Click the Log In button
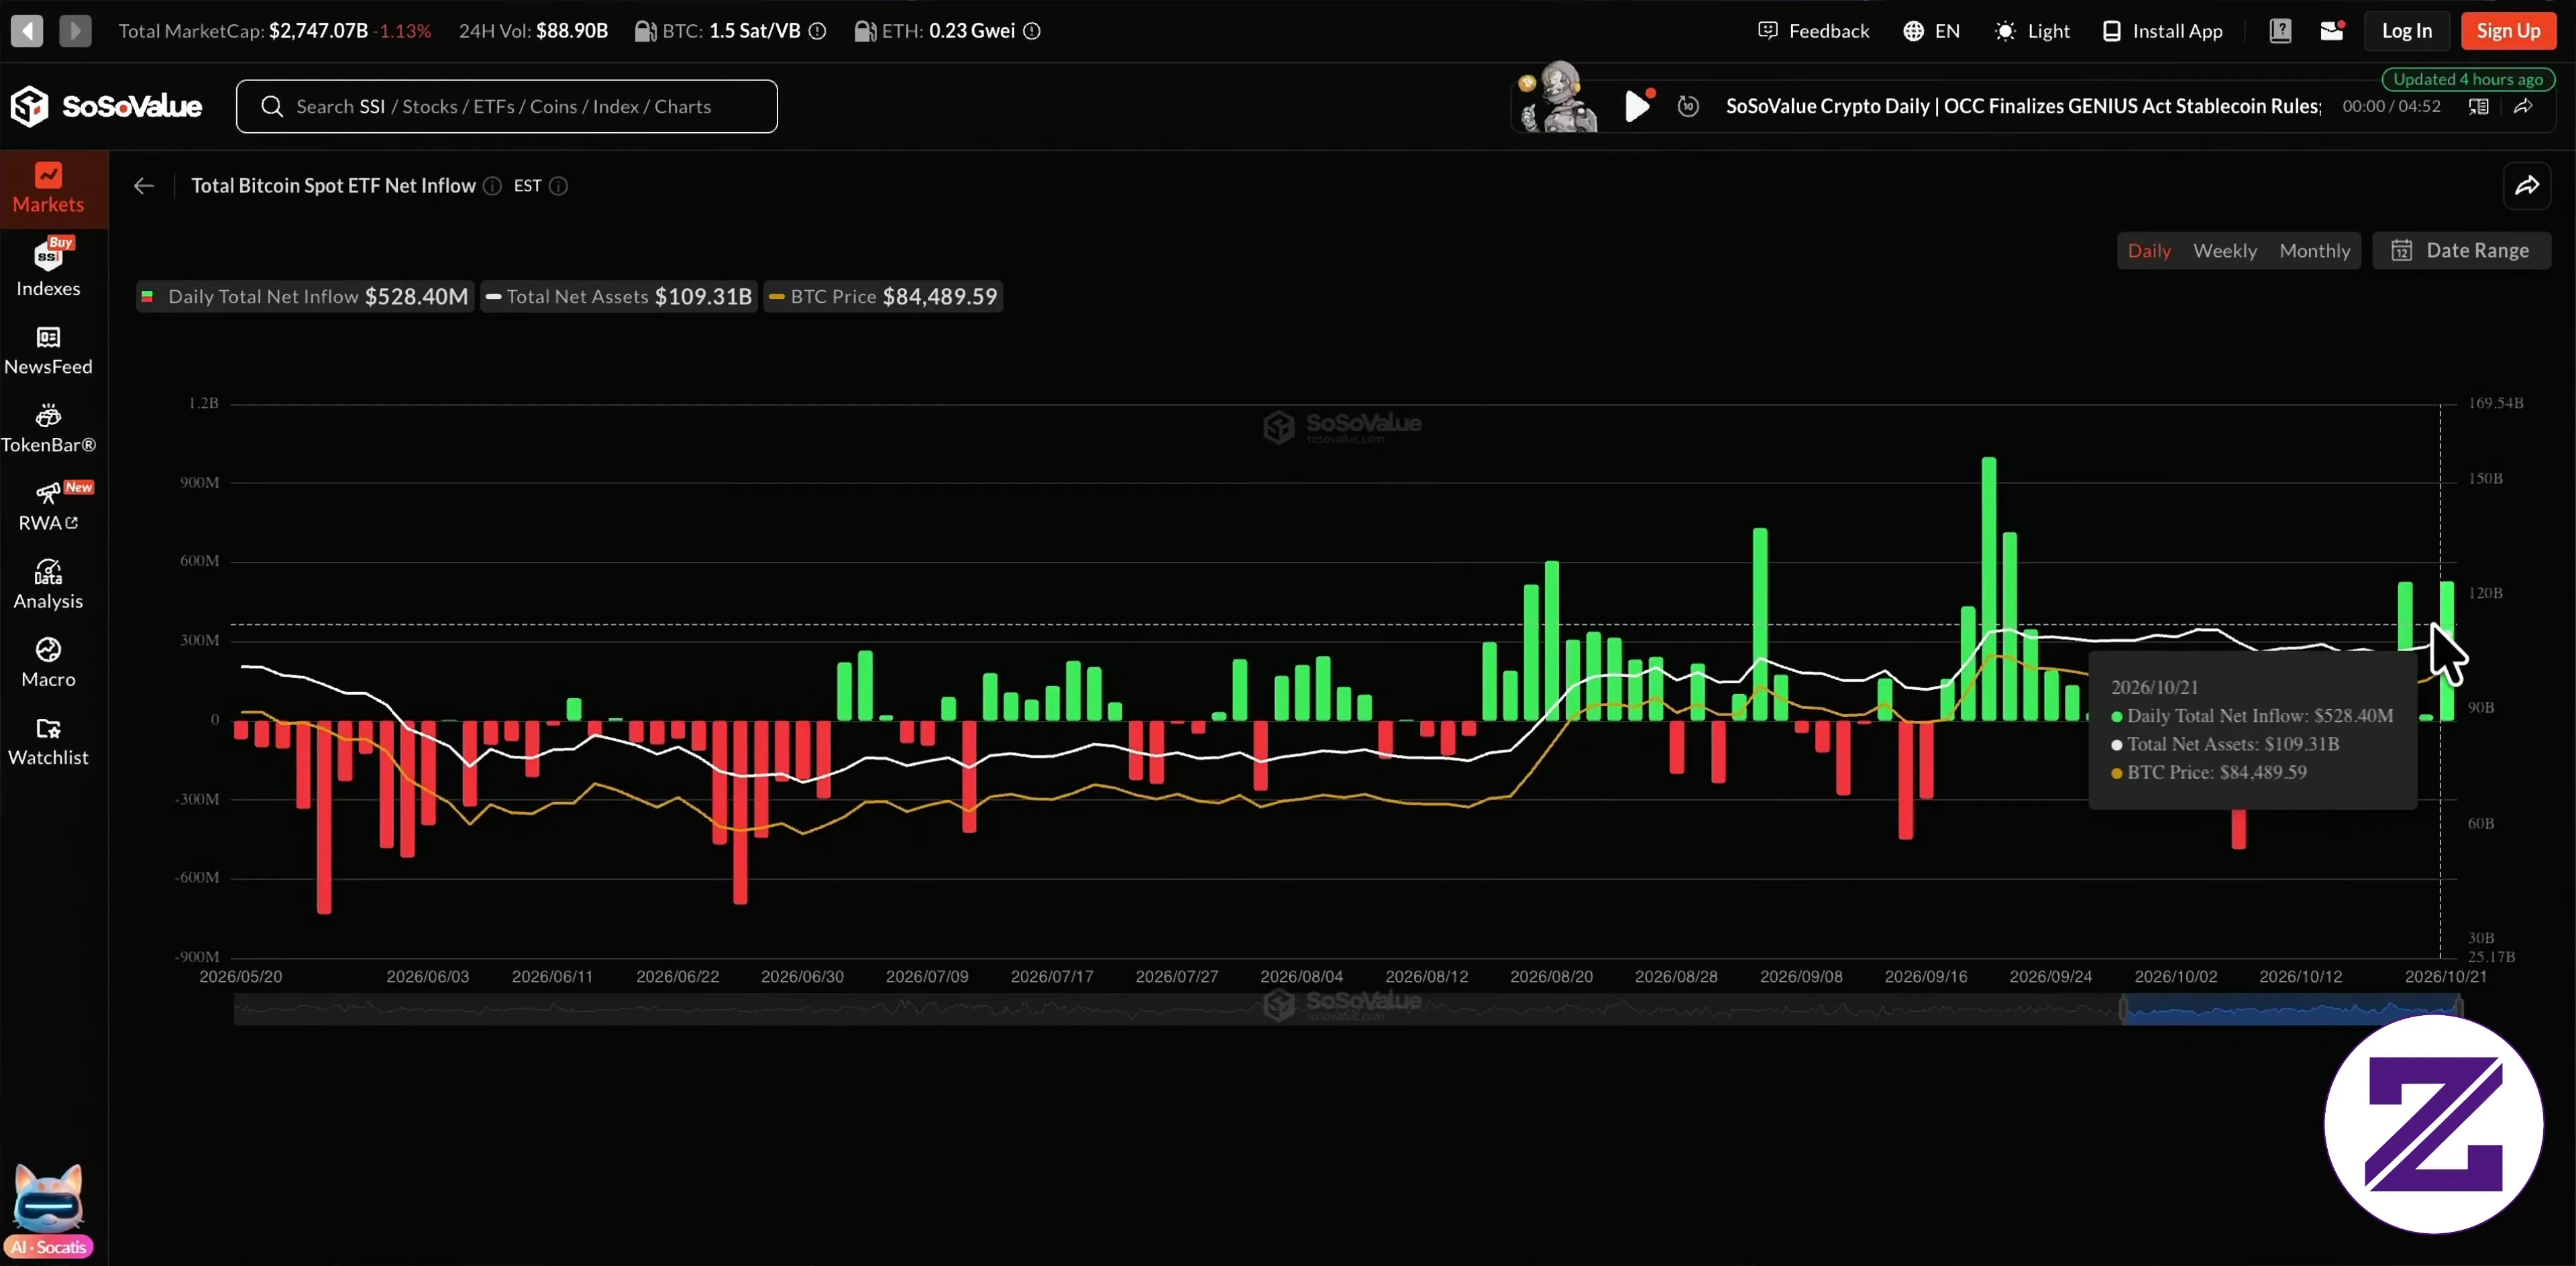The width and height of the screenshot is (2576, 1266). (x=2406, y=31)
